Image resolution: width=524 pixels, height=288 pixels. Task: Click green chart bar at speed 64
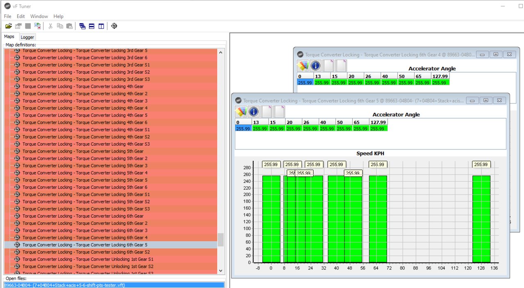(378, 219)
